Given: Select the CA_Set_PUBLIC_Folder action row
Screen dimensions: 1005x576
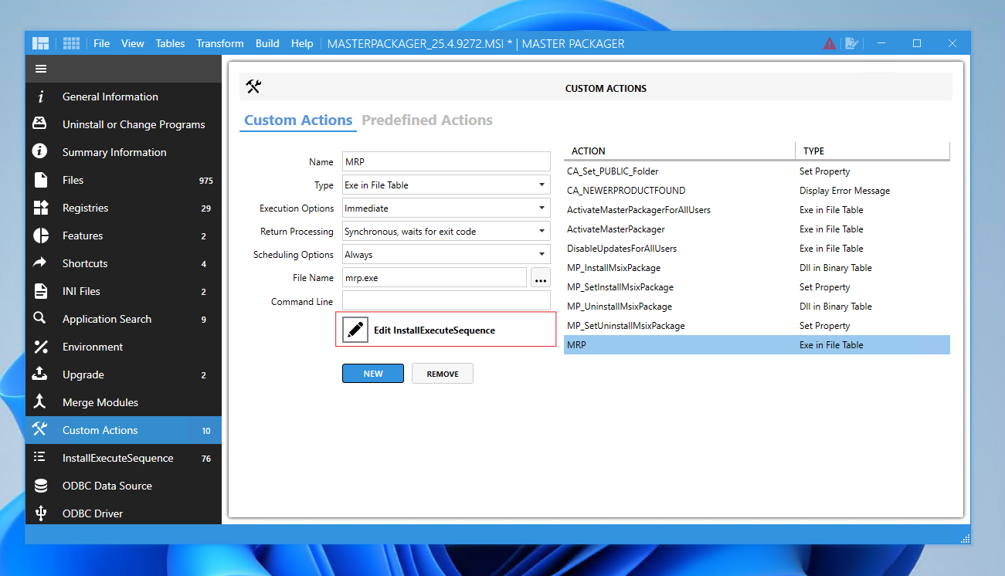Looking at the screenshot, I should tap(757, 171).
